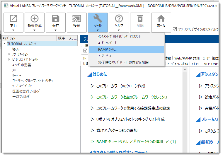
Task: Click triangle beside トラッキング リスト作成
Action: click(x=92, y=119)
